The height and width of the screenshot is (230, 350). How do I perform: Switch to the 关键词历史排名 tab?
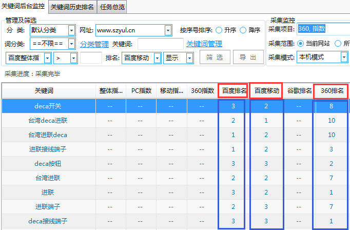(x=72, y=7)
